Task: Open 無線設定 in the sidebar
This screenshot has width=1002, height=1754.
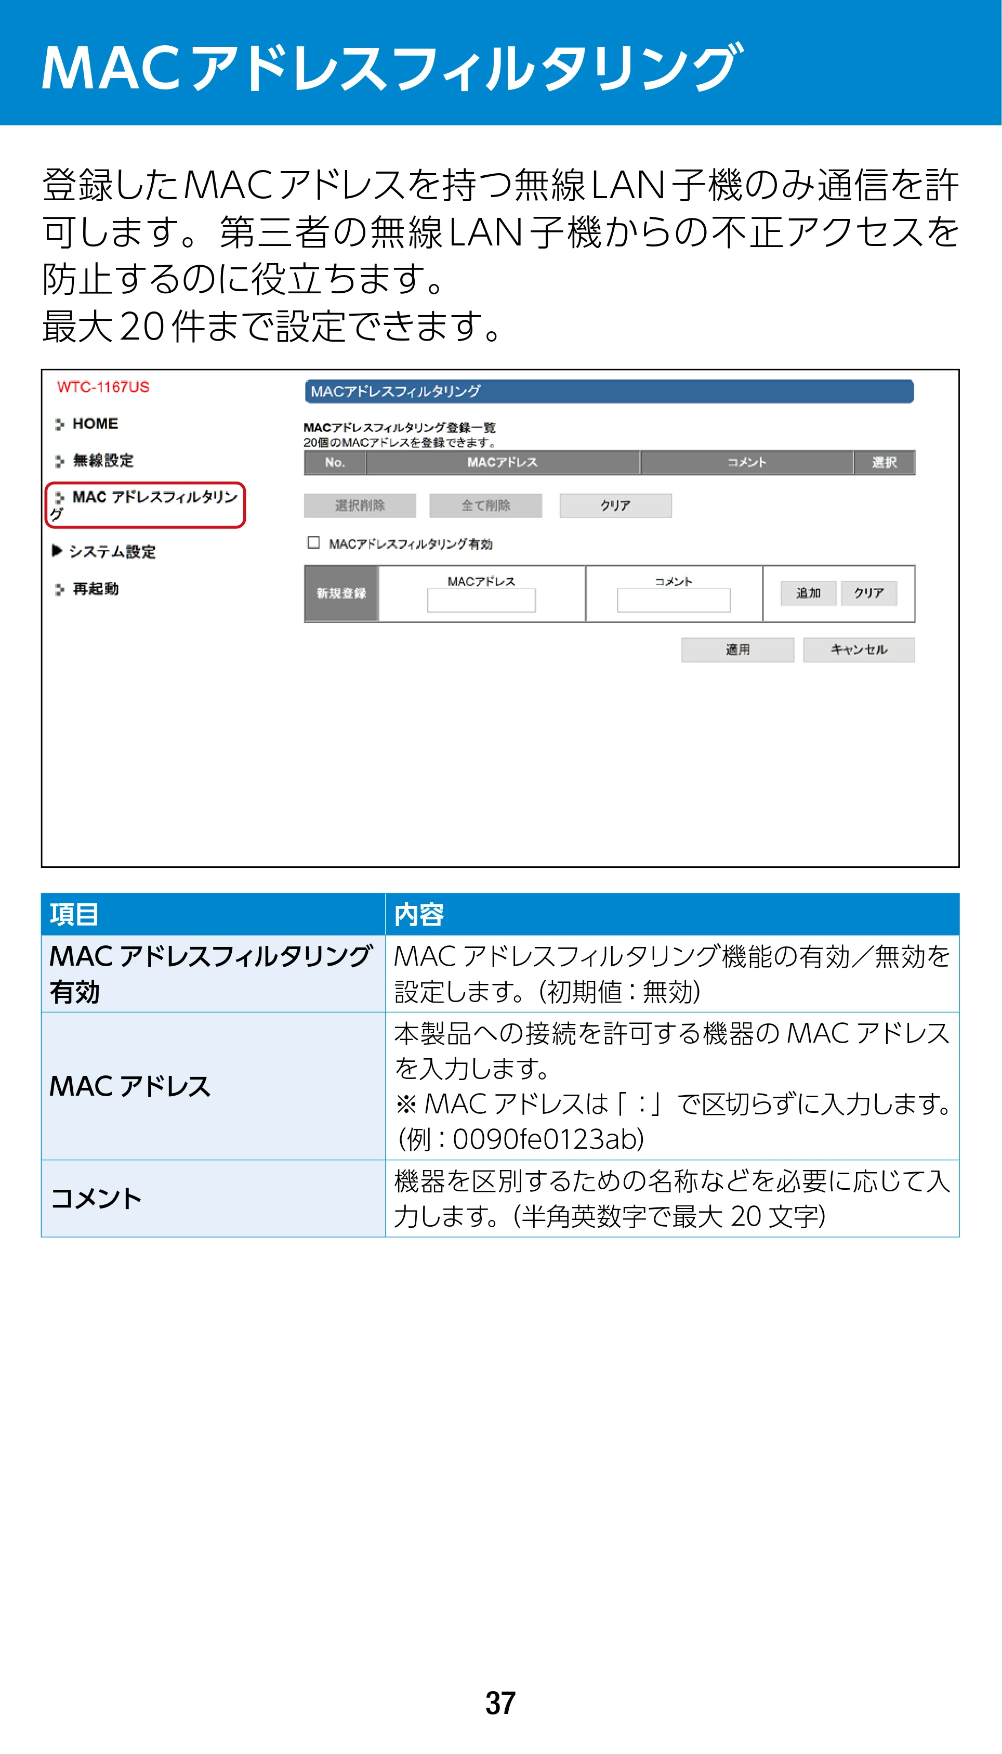Action: point(103,461)
